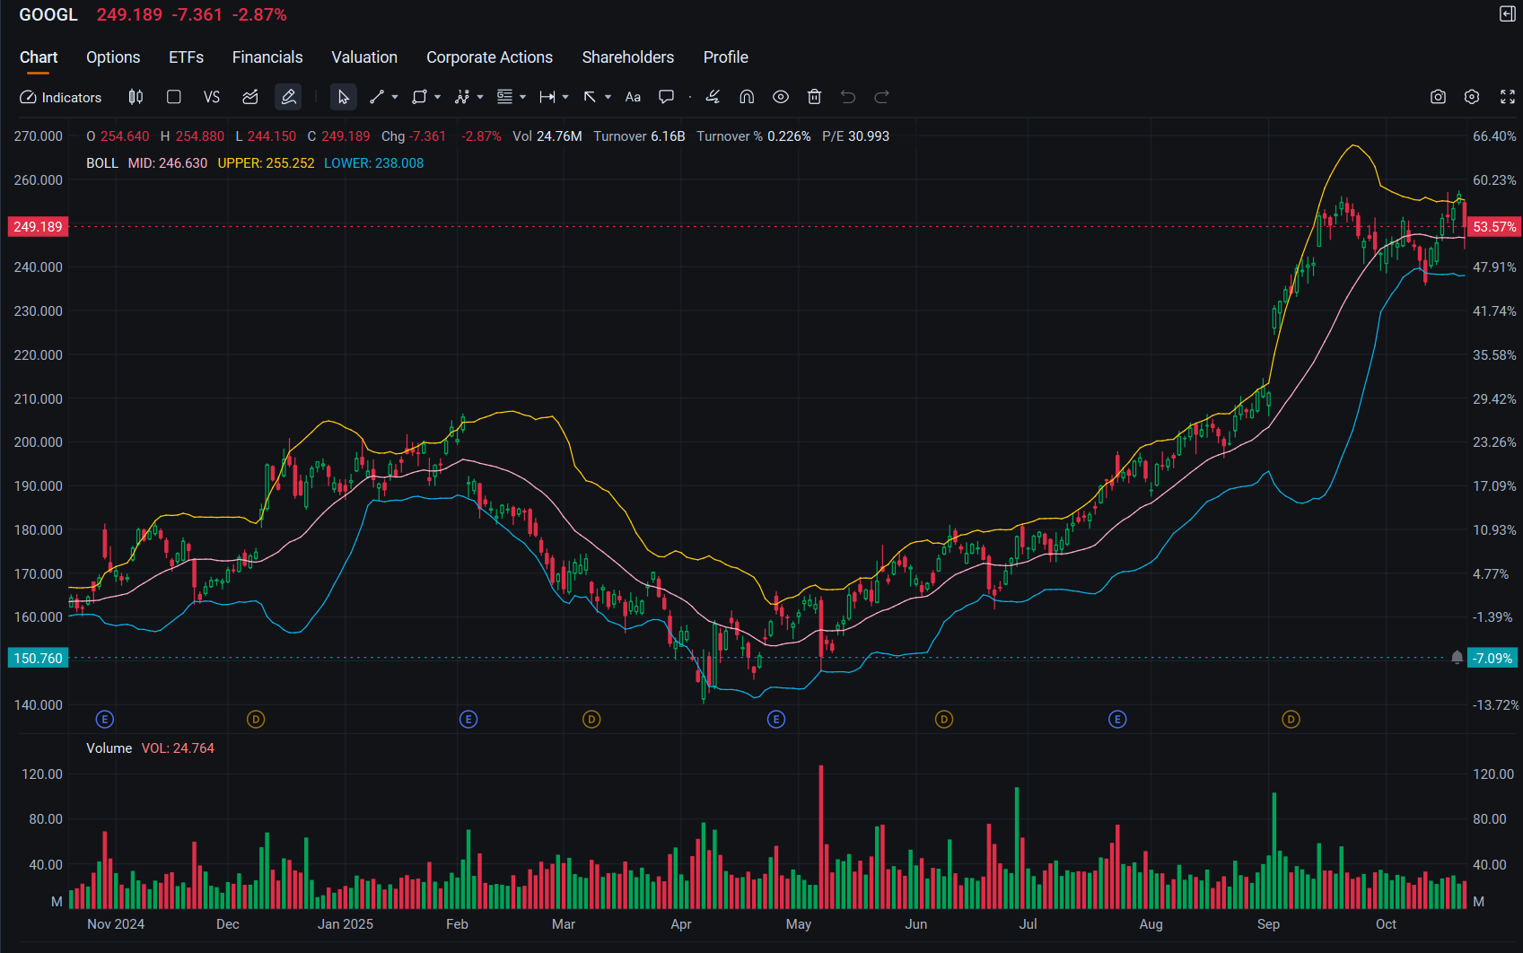Screen dimensions: 1523x953
Task: Select the rectangle shape tool
Action: 419,97
